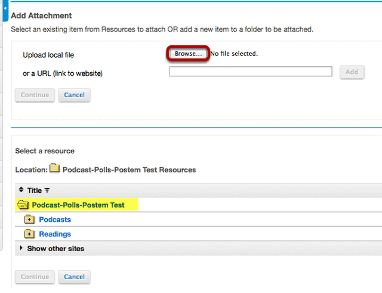Click the Show other sites label
Screen dimensions: 382x293
[56, 248]
